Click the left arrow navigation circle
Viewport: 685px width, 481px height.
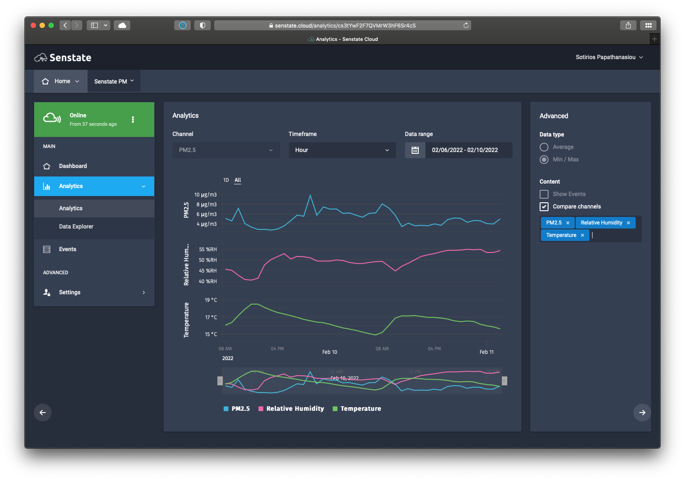43,413
